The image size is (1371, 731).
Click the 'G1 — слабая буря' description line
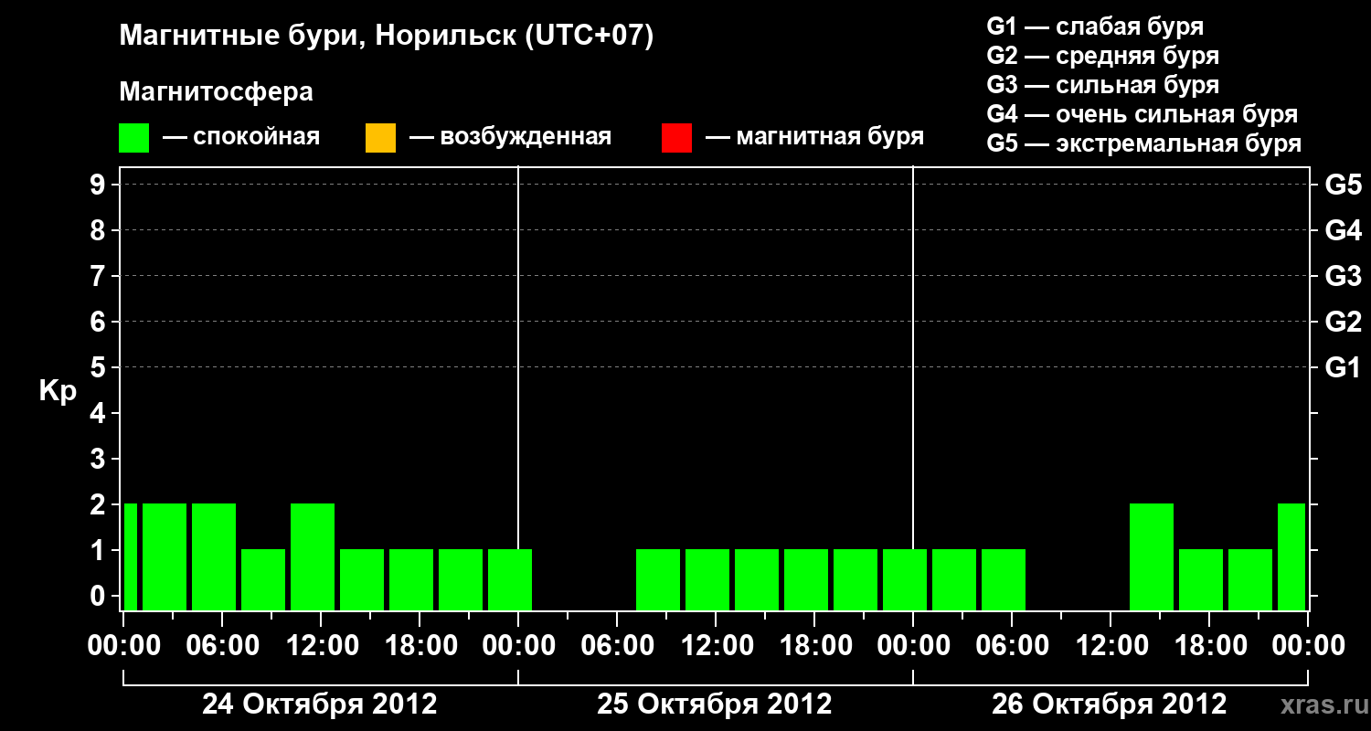pyautogui.click(x=1095, y=26)
